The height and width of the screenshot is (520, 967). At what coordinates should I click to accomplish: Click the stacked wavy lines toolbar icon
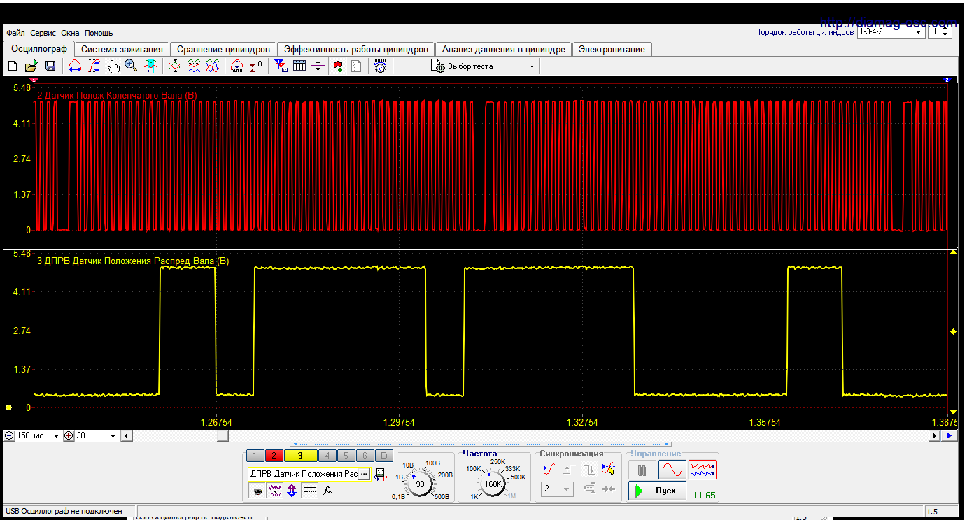194,66
